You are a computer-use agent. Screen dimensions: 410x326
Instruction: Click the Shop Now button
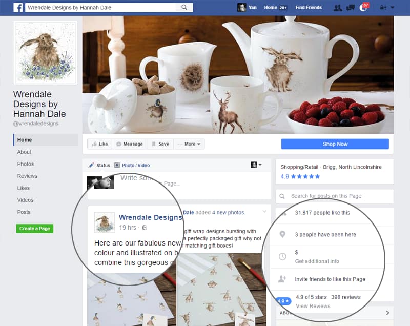[x=335, y=144]
